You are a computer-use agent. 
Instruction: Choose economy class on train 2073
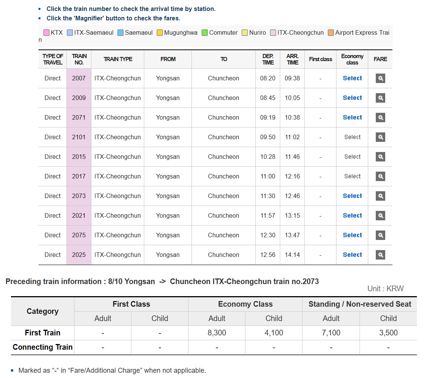pyautogui.click(x=352, y=196)
